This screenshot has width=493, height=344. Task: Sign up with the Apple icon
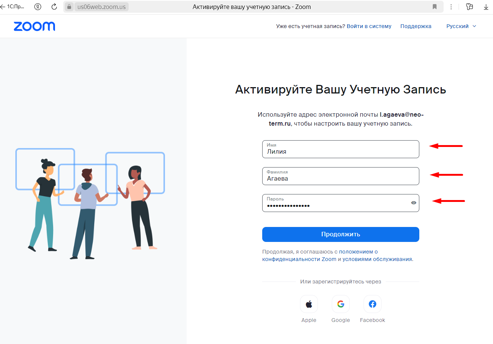(x=309, y=304)
